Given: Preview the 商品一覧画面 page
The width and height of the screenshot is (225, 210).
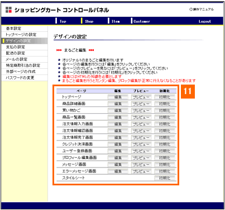Looking at the screenshot, I should point(141,117).
